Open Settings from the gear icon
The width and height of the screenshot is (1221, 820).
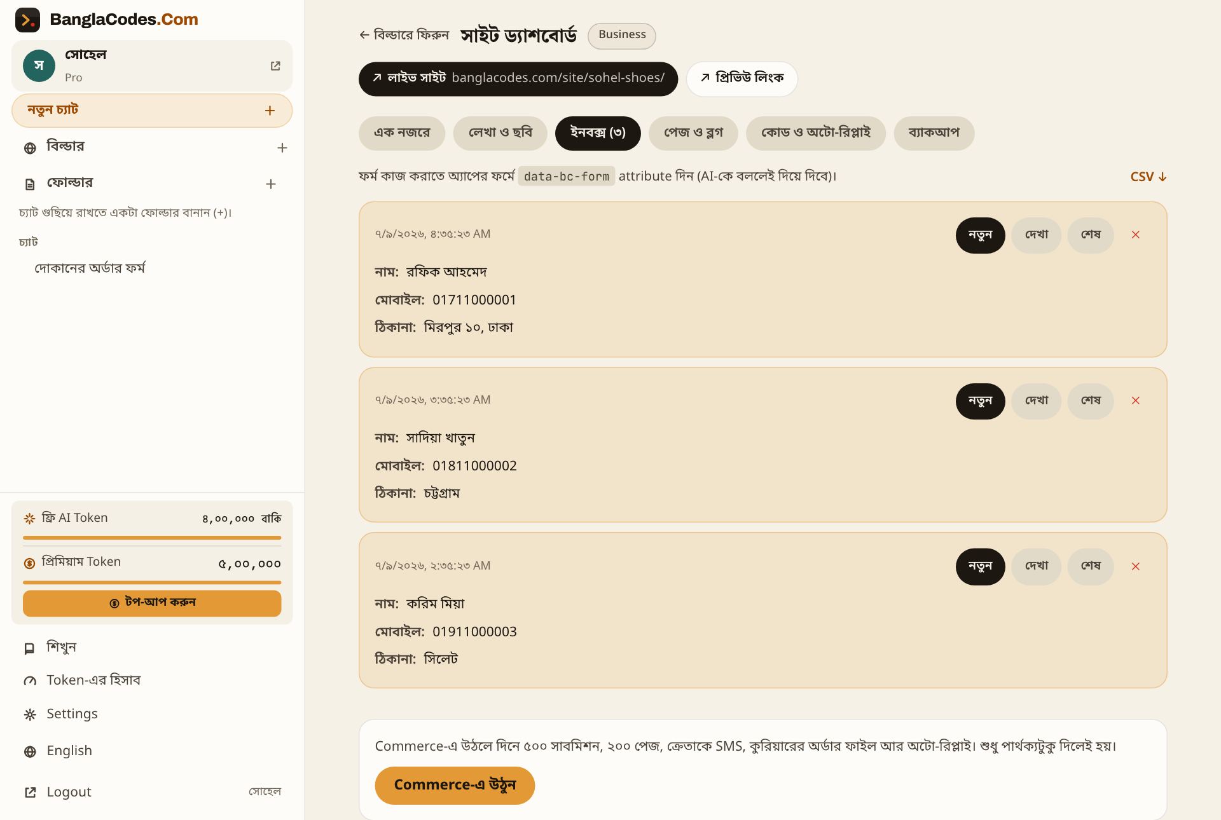click(30, 714)
